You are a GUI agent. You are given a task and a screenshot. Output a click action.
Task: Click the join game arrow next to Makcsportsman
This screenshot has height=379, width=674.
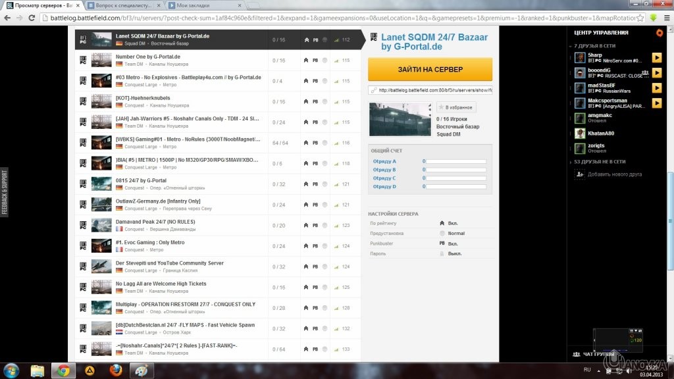656,103
